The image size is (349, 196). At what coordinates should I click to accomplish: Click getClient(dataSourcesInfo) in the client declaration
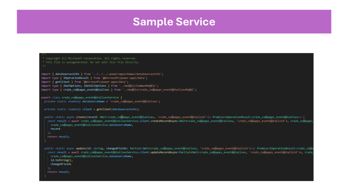[118, 109]
